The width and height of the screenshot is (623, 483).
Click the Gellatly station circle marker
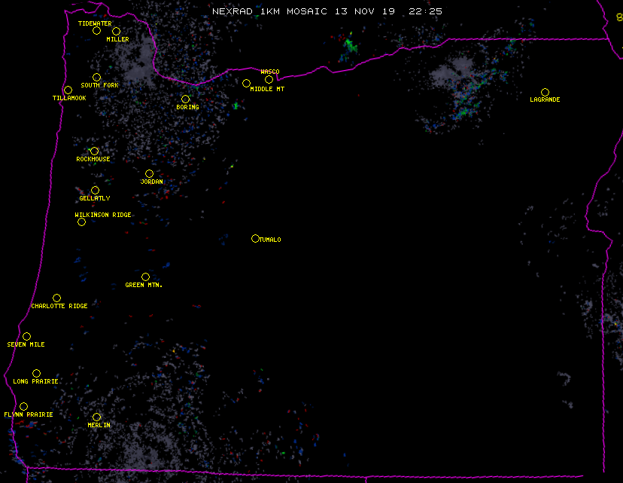95,191
